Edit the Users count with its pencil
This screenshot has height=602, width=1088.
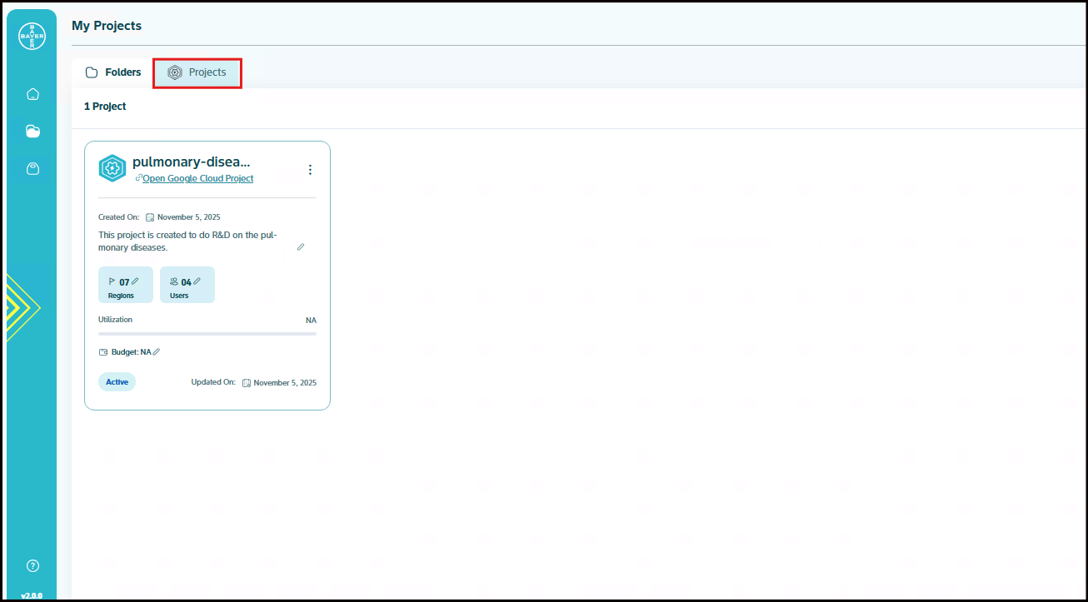[x=197, y=281]
